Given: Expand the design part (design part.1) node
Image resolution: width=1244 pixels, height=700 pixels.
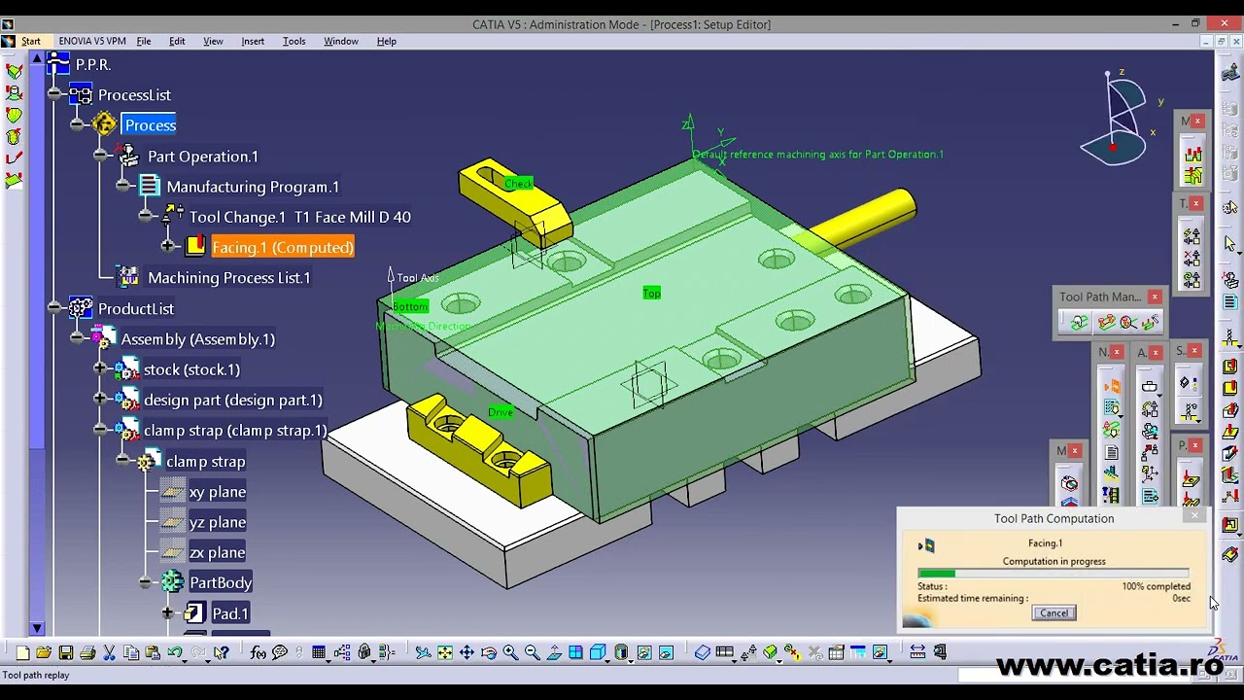Looking at the screenshot, I should (x=100, y=400).
